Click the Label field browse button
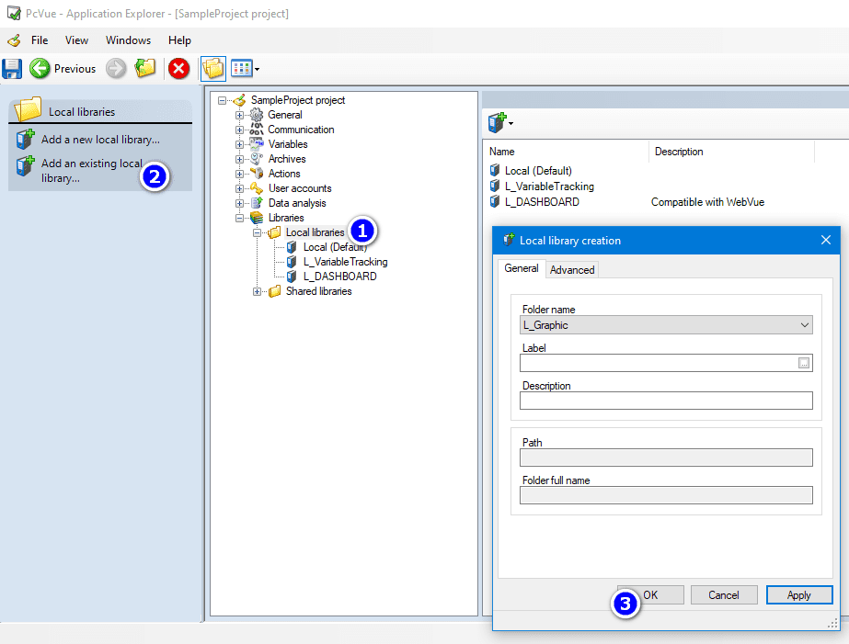The image size is (849, 644). tap(804, 363)
